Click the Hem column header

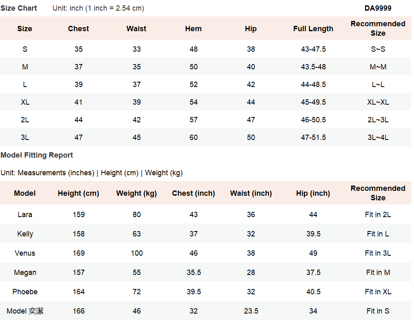point(193,29)
